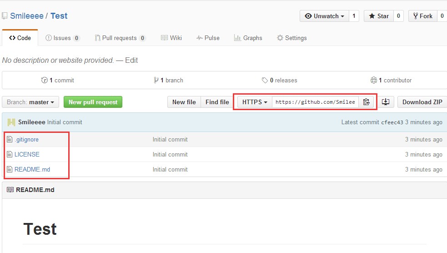Click the clone URL text field
The width and height of the screenshot is (447, 253).
coord(315,102)
